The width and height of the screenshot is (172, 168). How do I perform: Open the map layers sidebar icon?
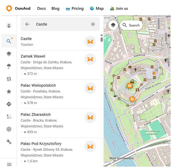pos(9,54)
